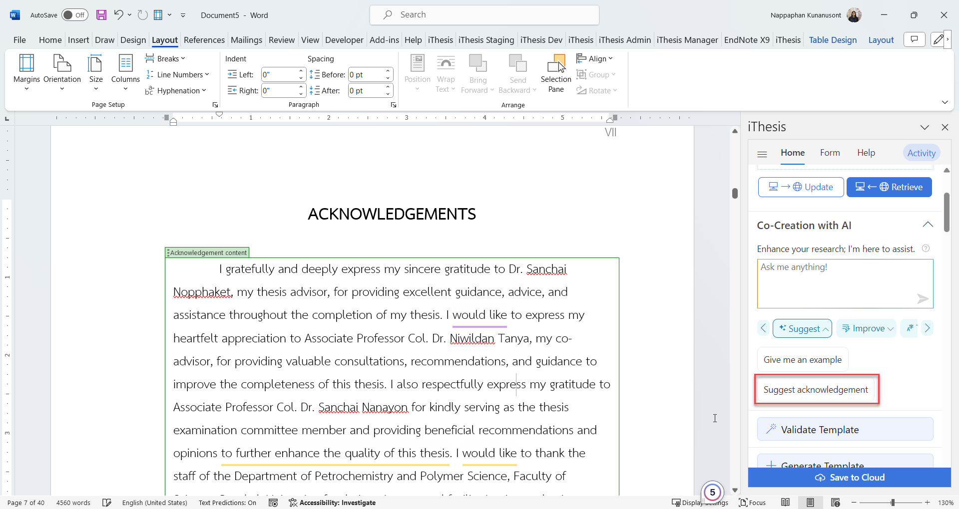Send the AI prompt

[x=923, y=298]
